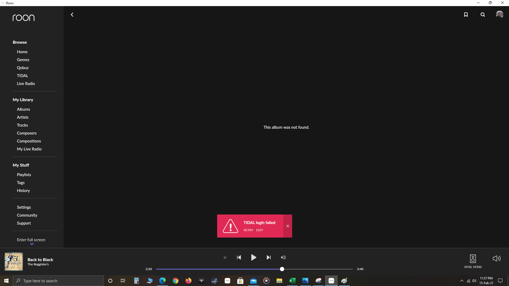Screen dimensions: 509x286
Task: Open the Photos app from the taskbar
Action: pos(305,281)
